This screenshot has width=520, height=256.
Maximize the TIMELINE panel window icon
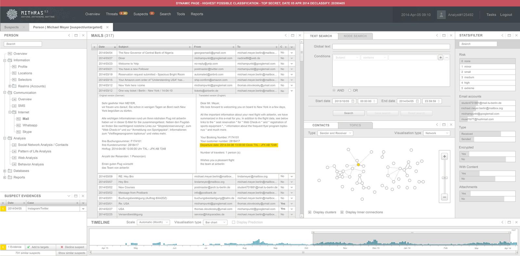tap(509, 222)
